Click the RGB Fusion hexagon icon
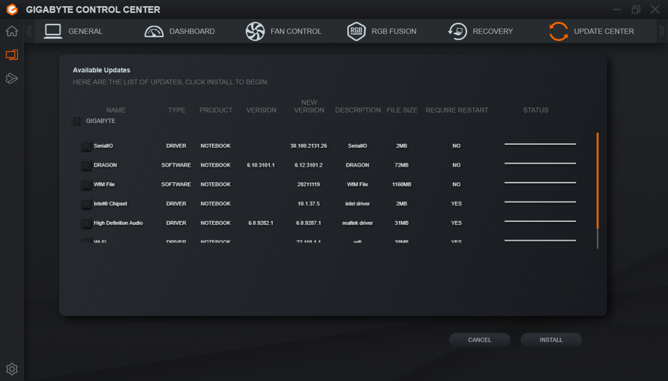 tap(356, 31)
